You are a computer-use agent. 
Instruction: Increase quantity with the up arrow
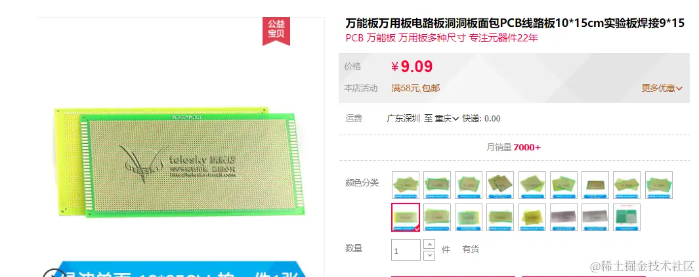tap(429, 244)
